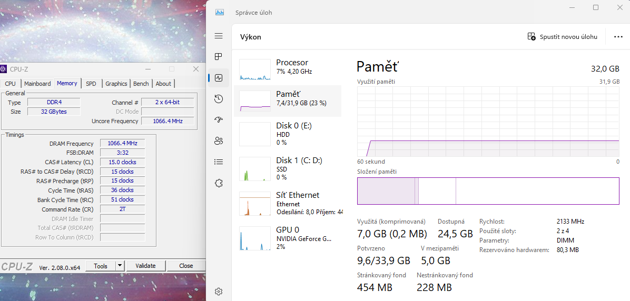Open the Services puzzle icon
This screenshot has width=630, height=301.
pyautogui.click(x=219, y=183)
